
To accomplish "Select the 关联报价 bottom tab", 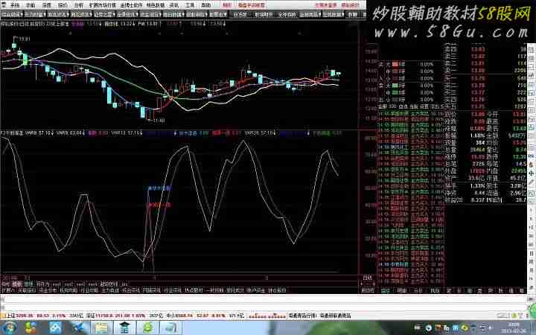I will click(27, 290).
